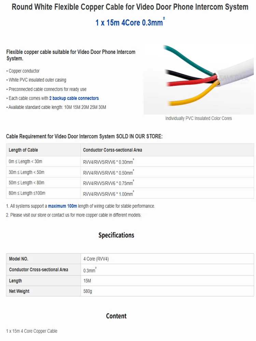Click the '580g' weight value cell
The height and width of the screenshot is (341, 256).
click(x=167, y=291)
